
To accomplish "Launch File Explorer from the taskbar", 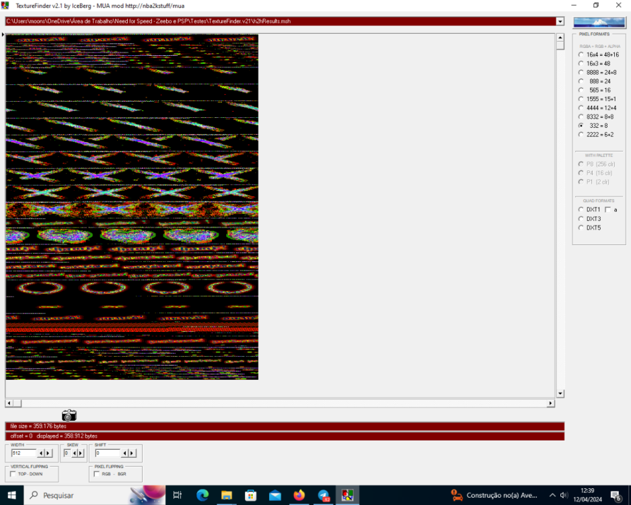I will point(227,496).
